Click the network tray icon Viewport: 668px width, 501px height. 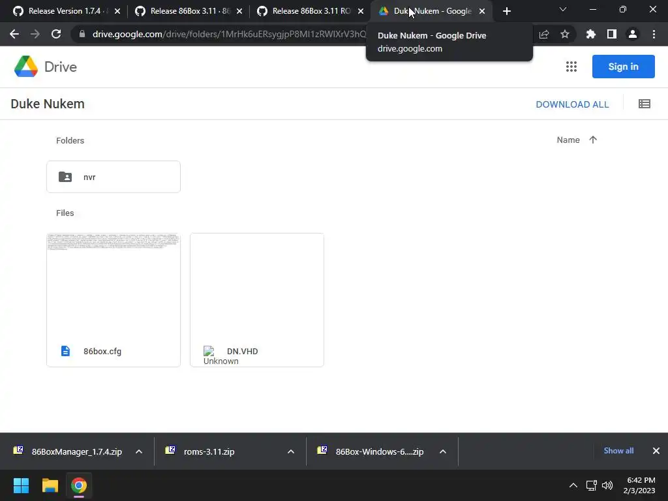591,485
